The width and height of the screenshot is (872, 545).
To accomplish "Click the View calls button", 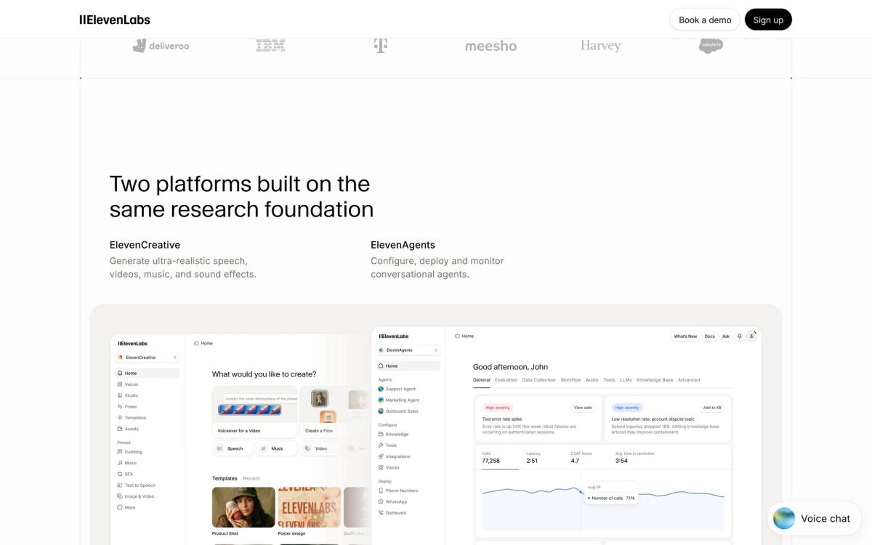I will tap(583, 408).
